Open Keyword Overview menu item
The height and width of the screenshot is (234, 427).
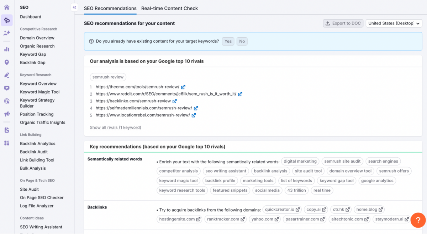tap(38, 84)
